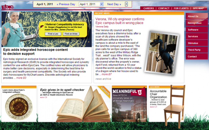Viewport: 209px width, 130px height.
Task: Go to Previous Day link
Action: 66,4
